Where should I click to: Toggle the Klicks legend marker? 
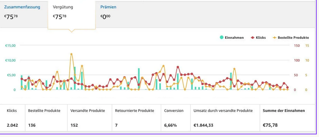coord(253,38)
